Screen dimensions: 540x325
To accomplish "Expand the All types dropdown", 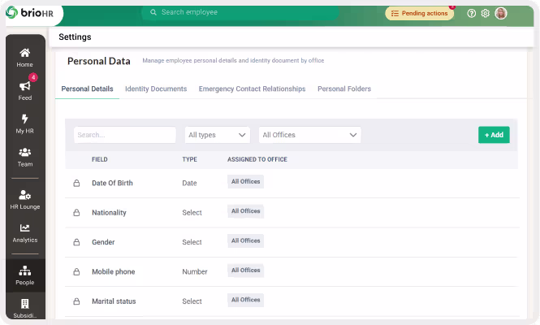I will (218, 135).
